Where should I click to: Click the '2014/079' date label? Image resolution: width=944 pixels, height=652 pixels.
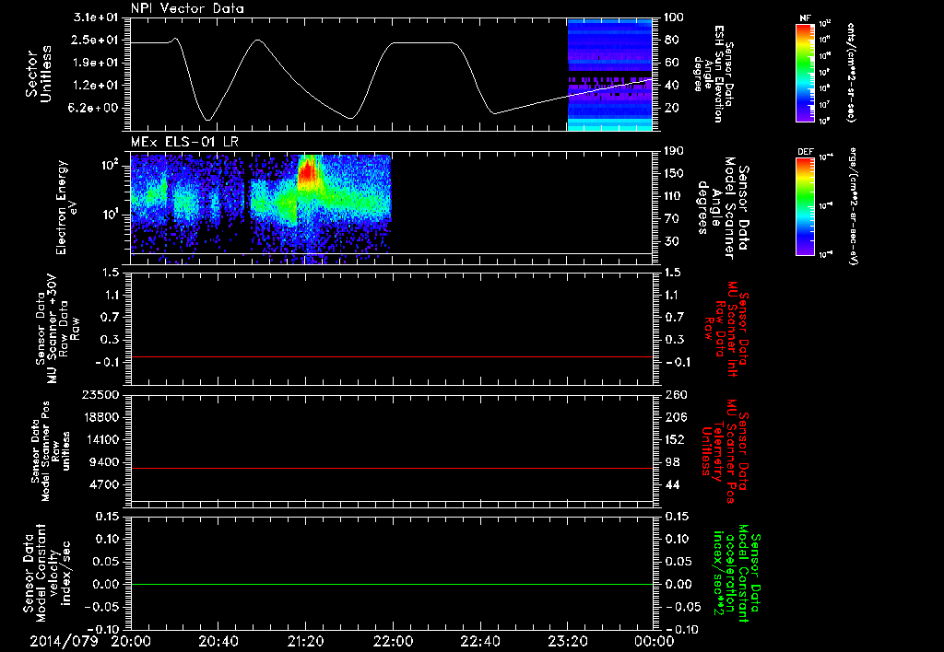pos(64,642)
